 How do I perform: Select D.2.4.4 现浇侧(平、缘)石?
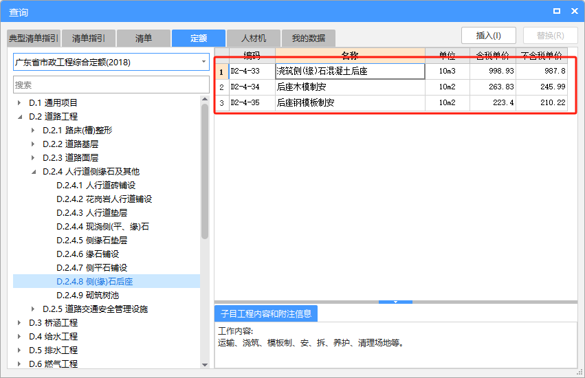pyautogui.click(x=102, y=227)
